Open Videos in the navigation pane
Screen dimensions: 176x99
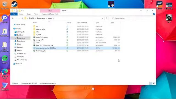pyautogui.click(x=19, y=50)
